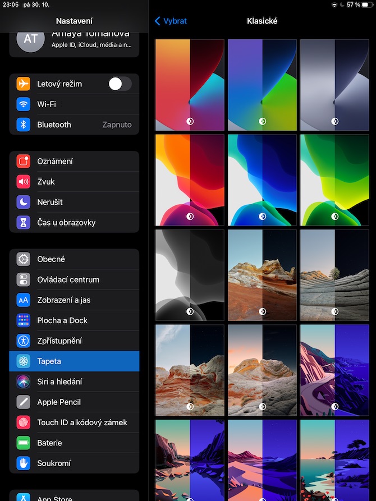
Task: Choose the green wave wallpaper
Action: point(335,180)
